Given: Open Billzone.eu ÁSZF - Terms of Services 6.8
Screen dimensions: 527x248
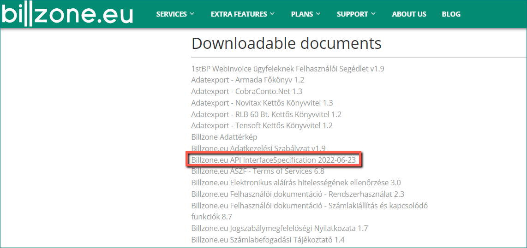Looking at the screenshot, I should pyautogui.click(x=258, y=171).
